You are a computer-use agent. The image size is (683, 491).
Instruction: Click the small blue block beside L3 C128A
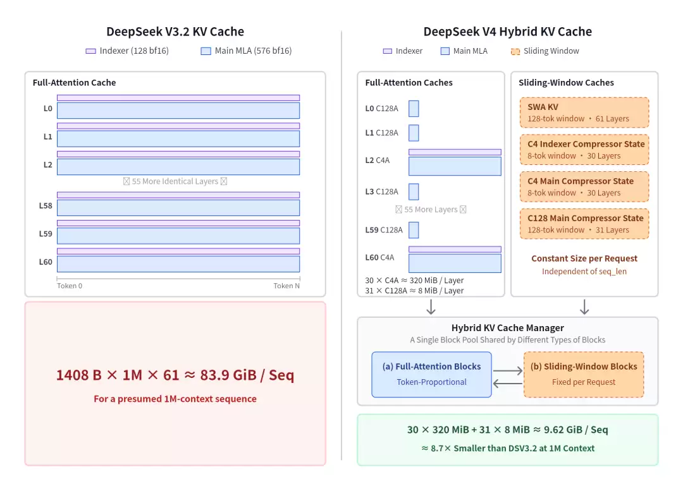tap(414, 191)
